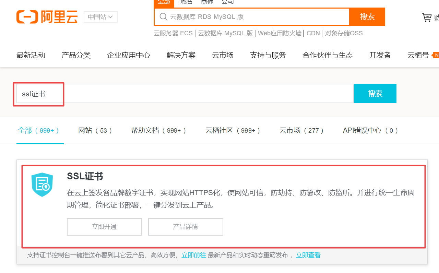The width and height of the screenshot is (439, 273).
Task: Open the 云栖号 menu
Action: point(418,55)
